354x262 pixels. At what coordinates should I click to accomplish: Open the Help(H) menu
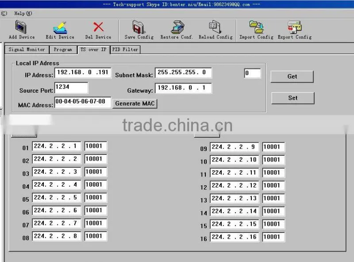[x=23, y=14]
